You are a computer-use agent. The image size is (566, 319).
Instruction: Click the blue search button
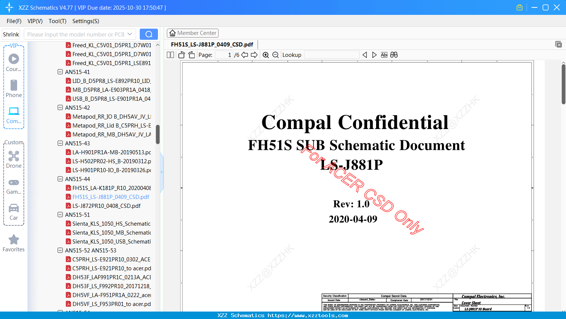point(149,34)
